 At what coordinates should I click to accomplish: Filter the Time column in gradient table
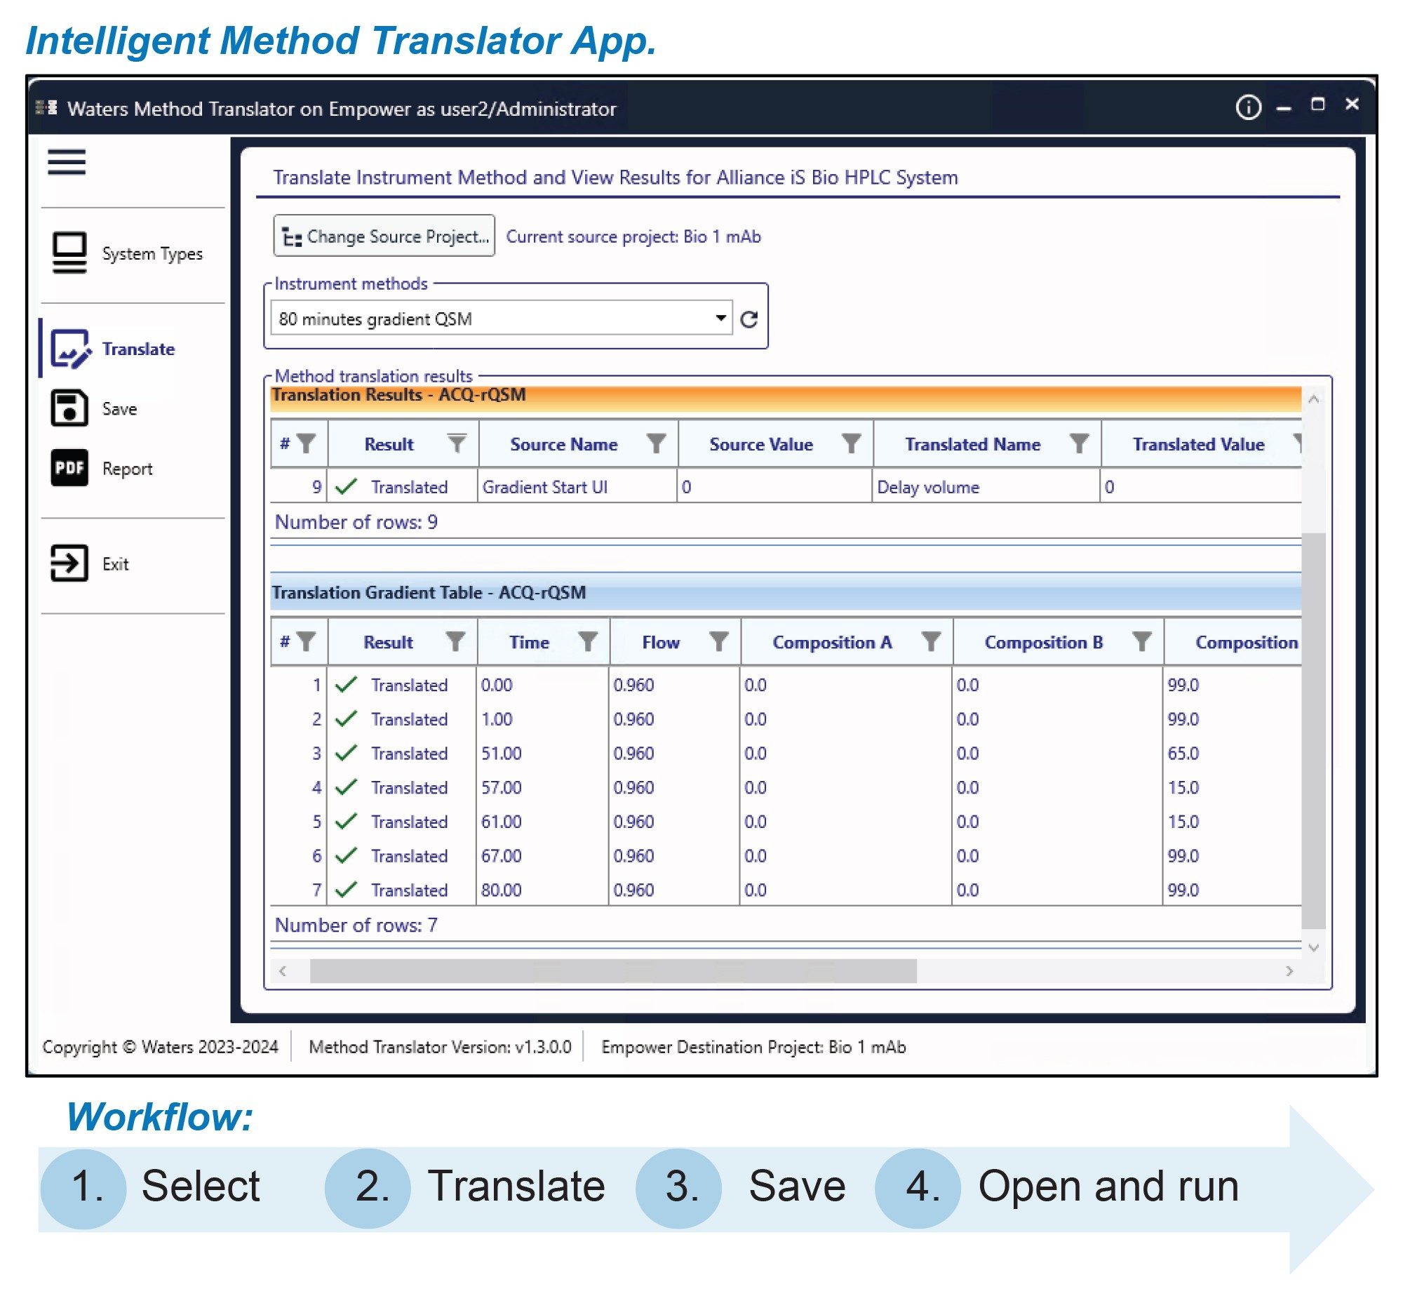(x=588, y=641)
